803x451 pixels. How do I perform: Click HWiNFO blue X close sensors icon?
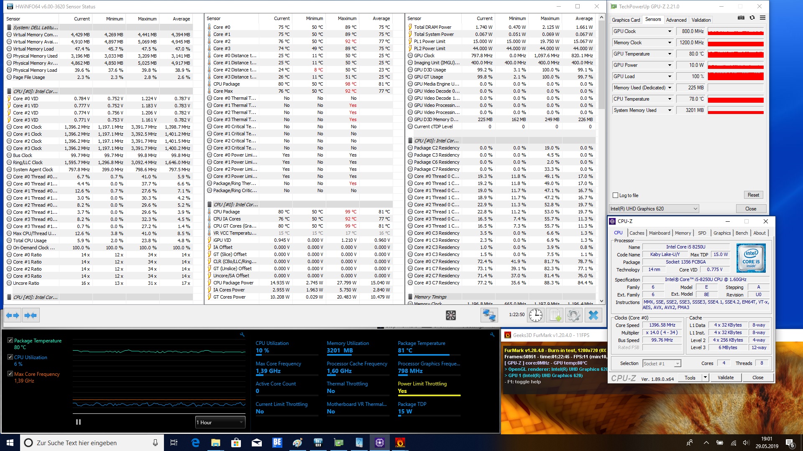pos(593,315)
